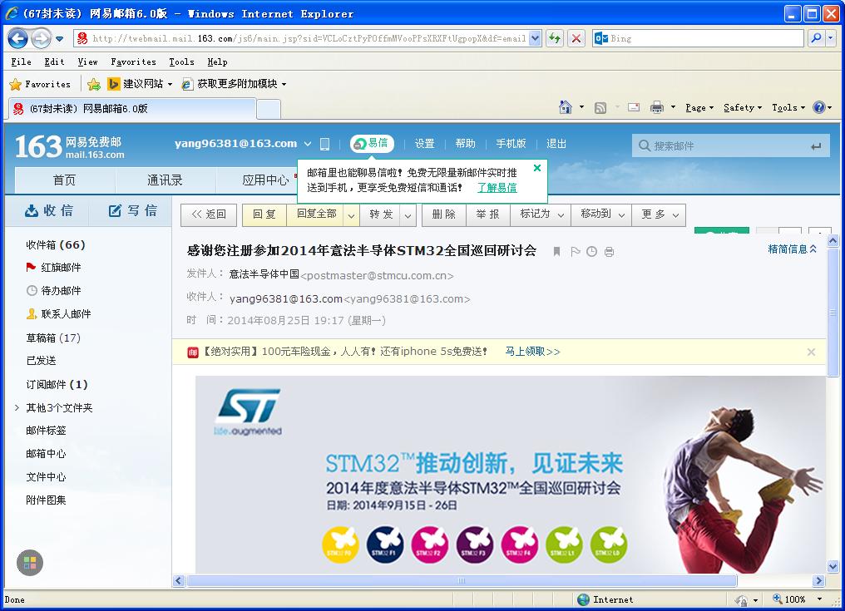Open 标记为 dropdown

coord(541,215)
